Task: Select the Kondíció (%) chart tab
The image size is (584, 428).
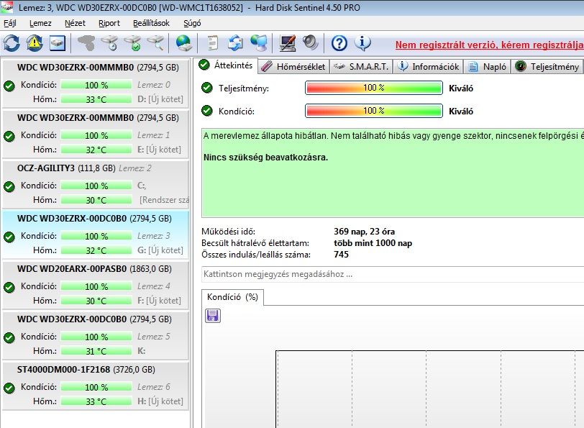Action: pyautogui.click(x=232, y=297)
